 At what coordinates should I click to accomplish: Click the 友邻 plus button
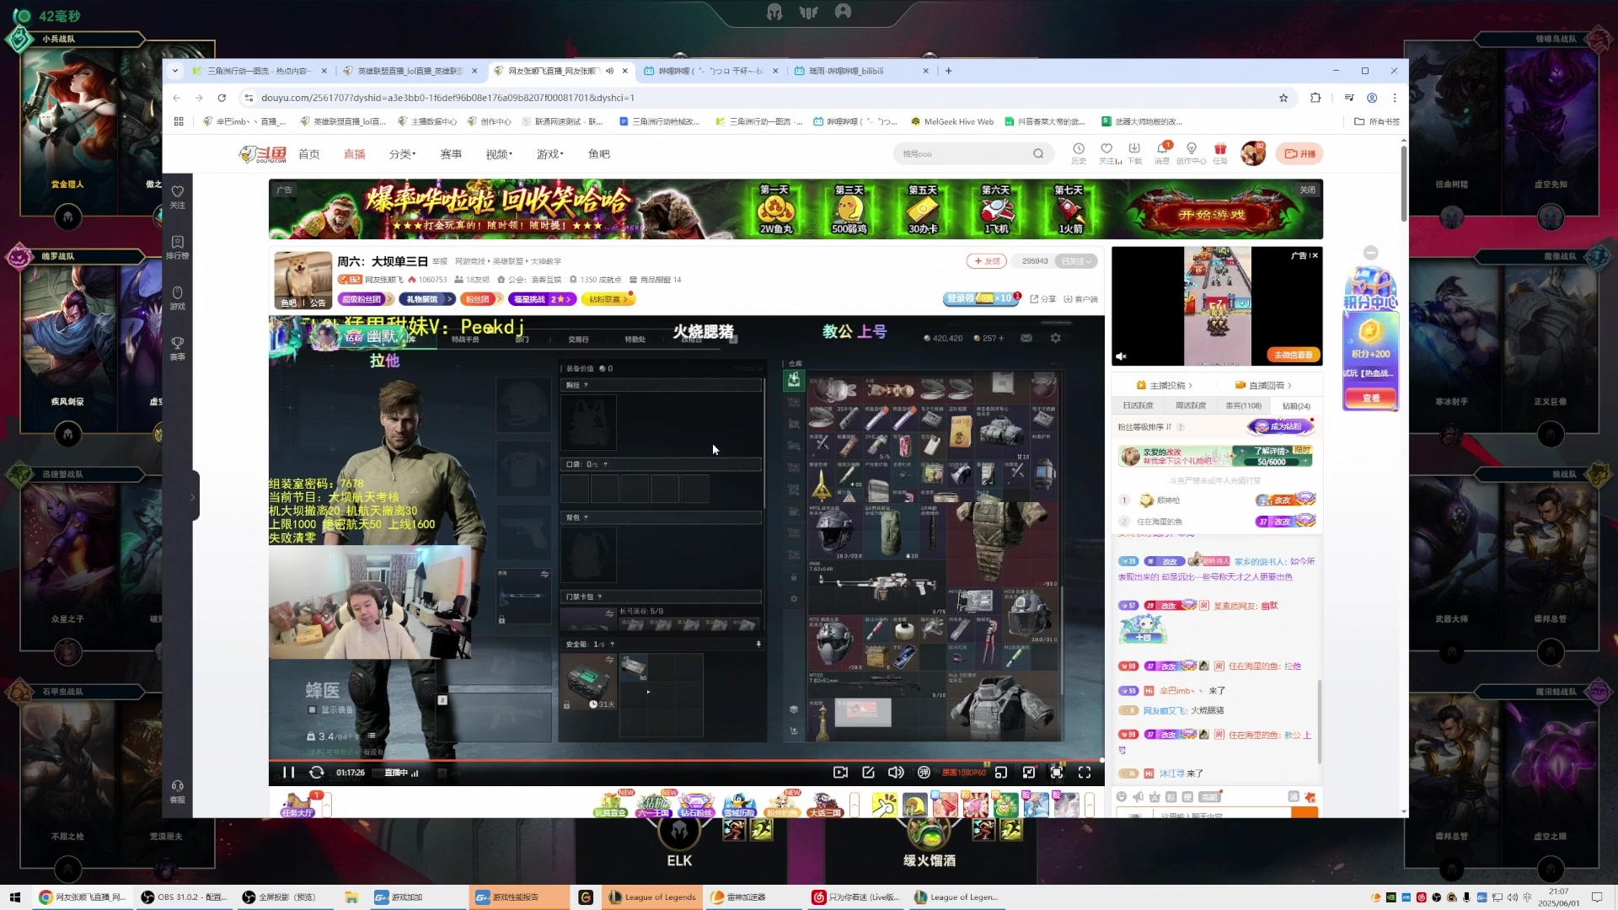pyautogui.click(x=987, y=261)
